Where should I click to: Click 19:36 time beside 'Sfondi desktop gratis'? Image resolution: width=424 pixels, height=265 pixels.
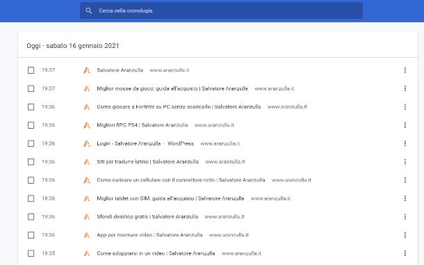[x=49, y=216]
